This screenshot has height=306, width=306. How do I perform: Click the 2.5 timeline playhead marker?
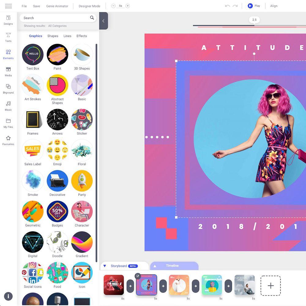point(254,20)
